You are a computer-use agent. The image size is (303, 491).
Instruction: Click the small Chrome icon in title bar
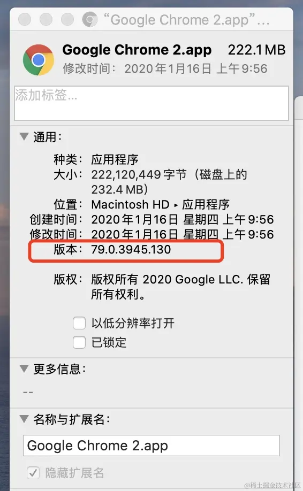coord(89,19)
